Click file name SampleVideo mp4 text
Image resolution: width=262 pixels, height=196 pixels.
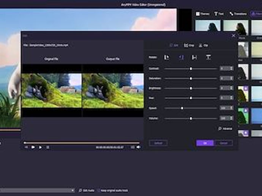point(49,45)
